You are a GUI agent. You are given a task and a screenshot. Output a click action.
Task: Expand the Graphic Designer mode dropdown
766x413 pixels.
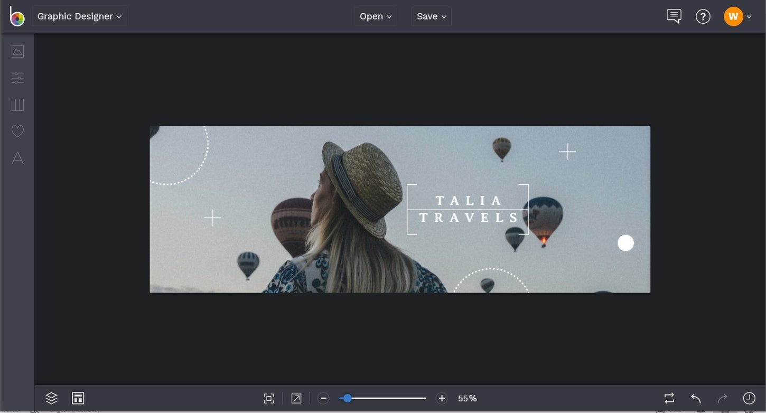(x=79, y=16)
